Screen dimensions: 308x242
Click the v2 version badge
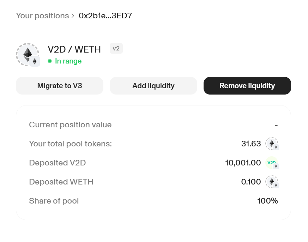pyautogui.click(x=116, y=49)
